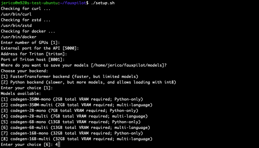Click the codegen-2B-multi model entry
This screenshot has width=259, height=148.
74,116
